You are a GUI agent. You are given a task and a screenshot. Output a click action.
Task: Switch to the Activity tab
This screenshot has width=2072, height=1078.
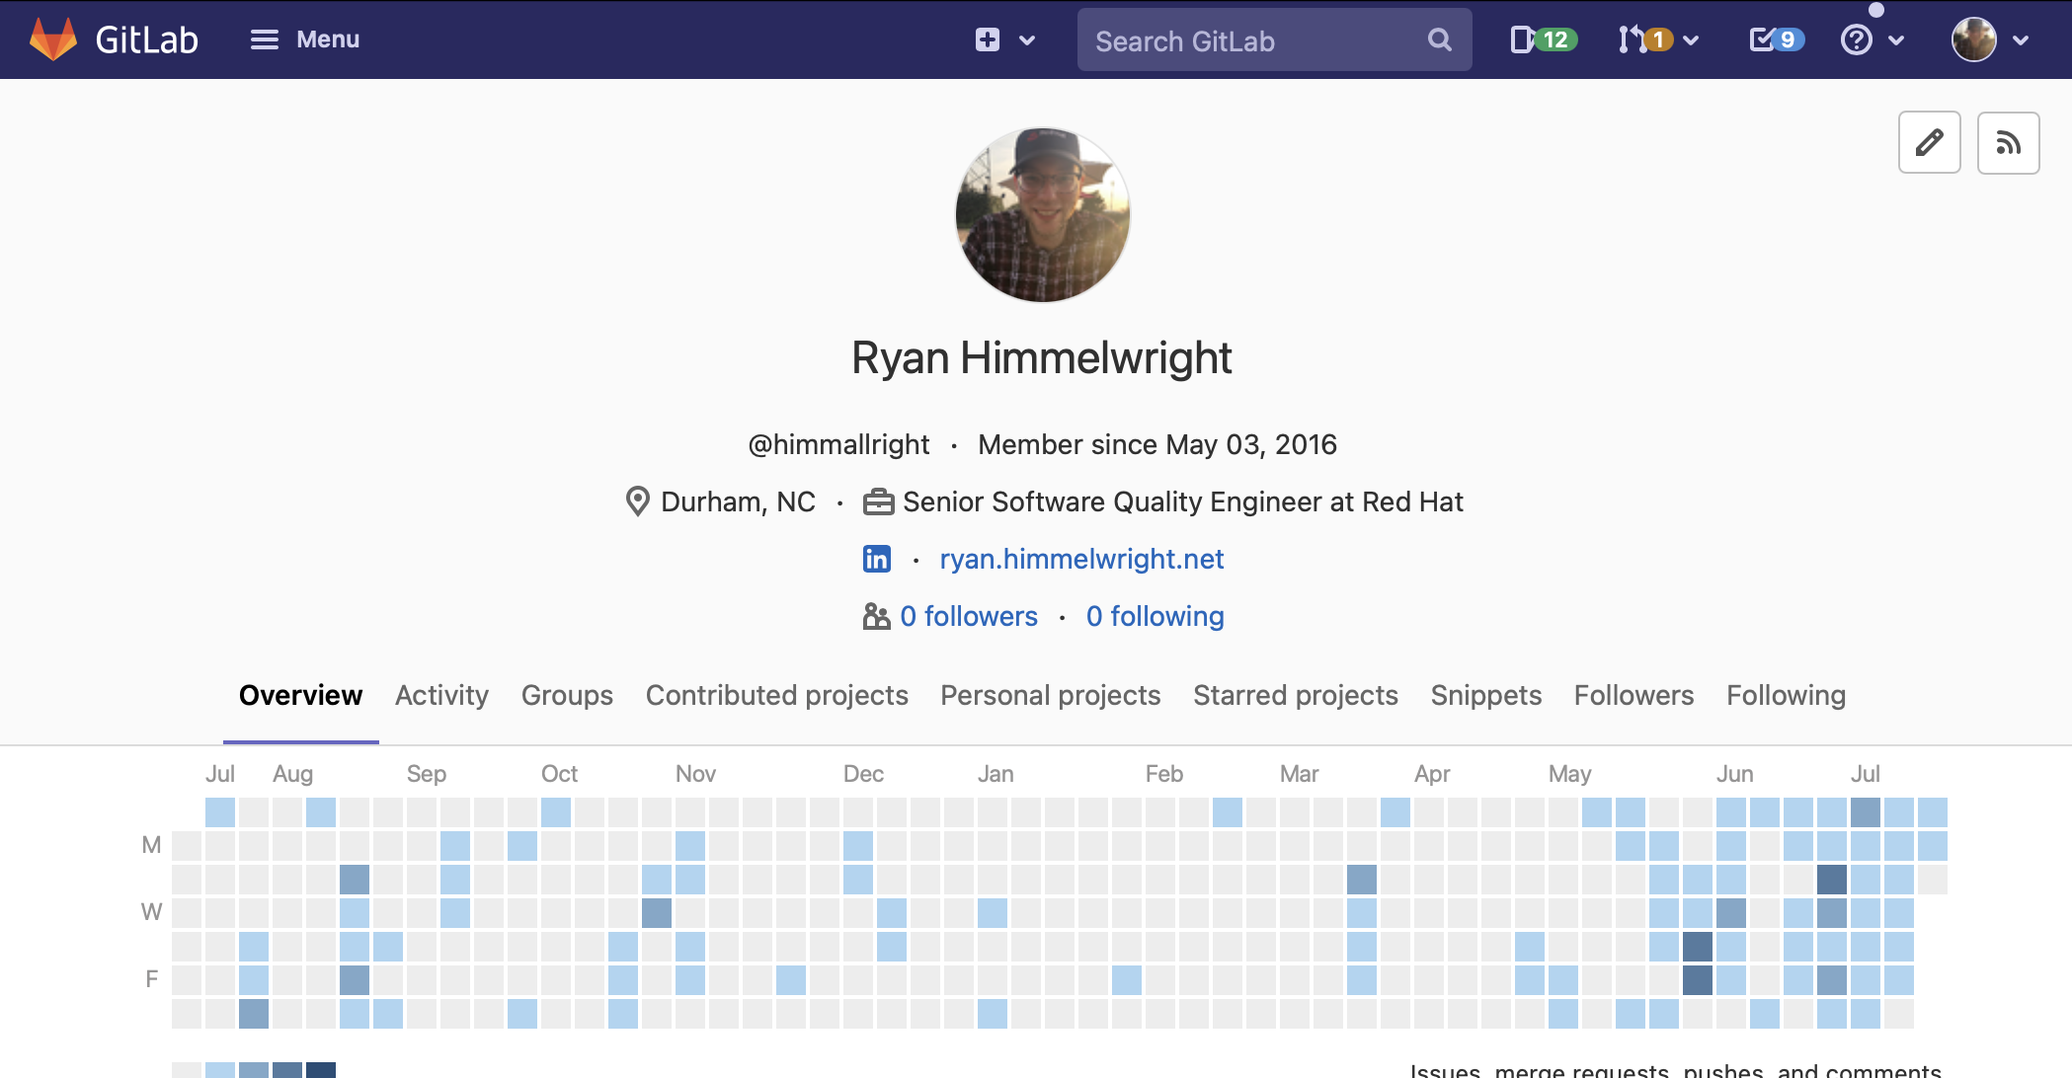[441, 695]
